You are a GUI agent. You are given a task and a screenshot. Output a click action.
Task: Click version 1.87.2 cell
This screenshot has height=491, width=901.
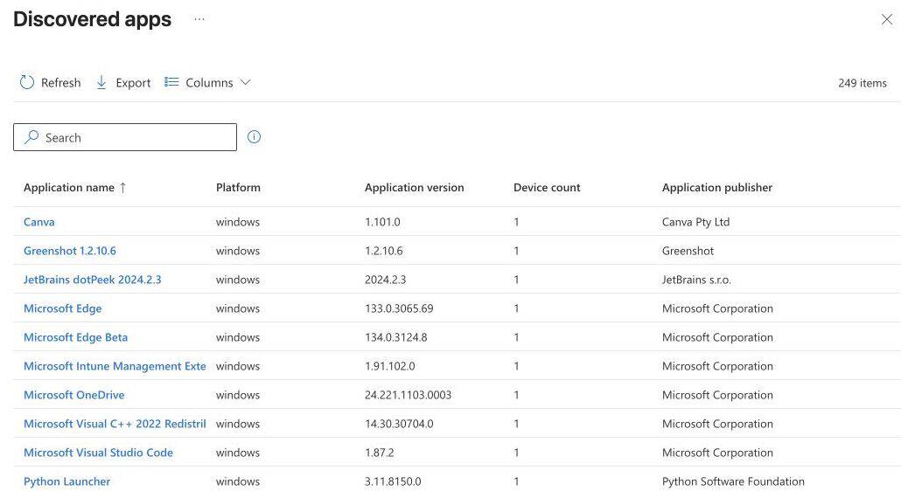coord(380,453)
